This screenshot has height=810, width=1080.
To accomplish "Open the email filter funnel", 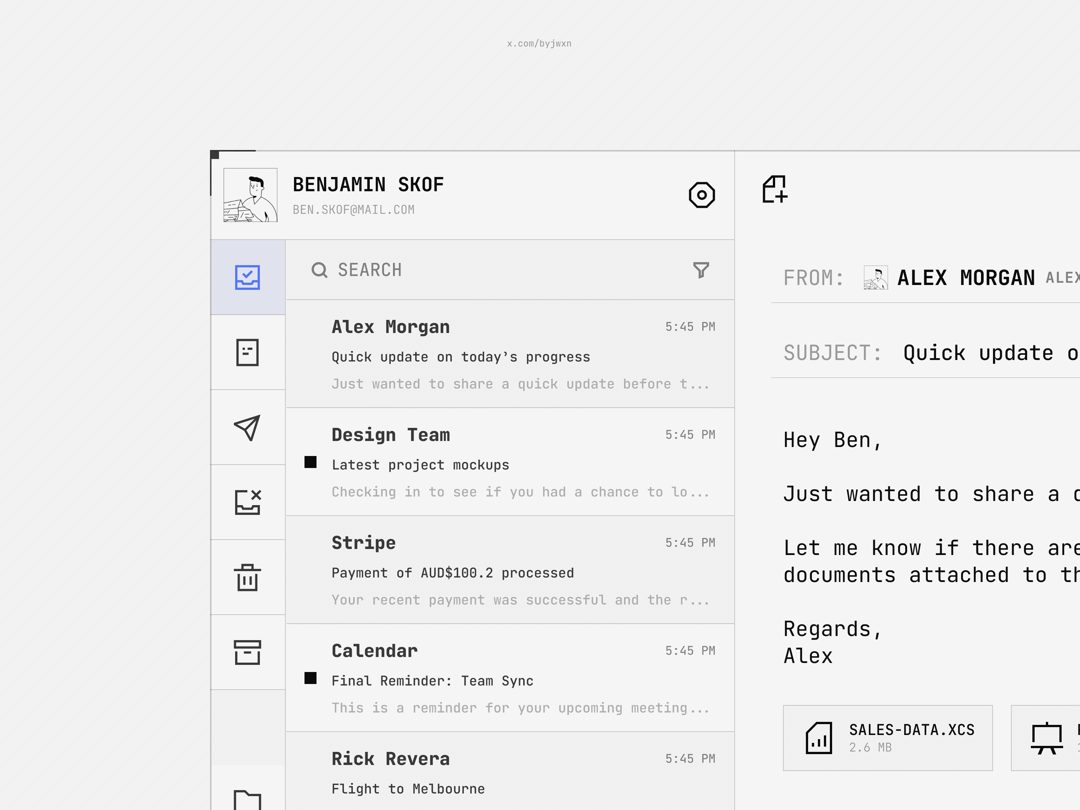I will pyautogui.click(x=701, y=270).
